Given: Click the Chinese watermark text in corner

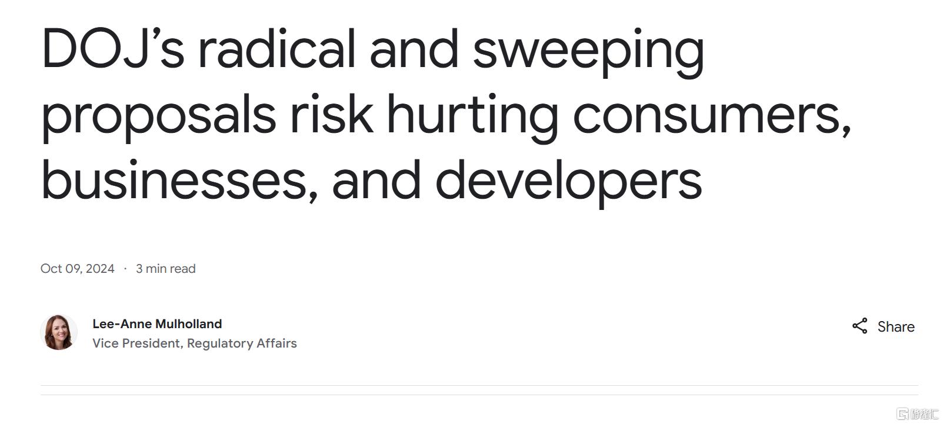Looking at the screenshot, I should [x=925, y=413].
